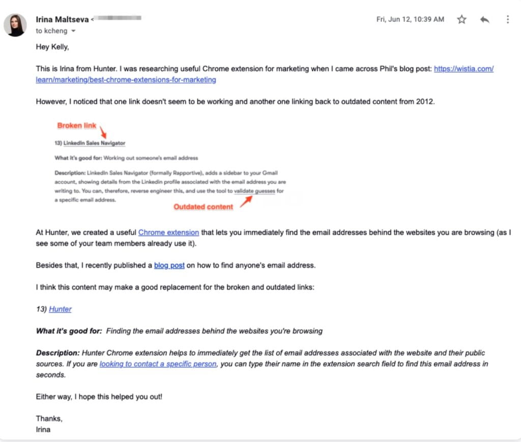Open the 'blog post' link

click(x=169, y=265)
